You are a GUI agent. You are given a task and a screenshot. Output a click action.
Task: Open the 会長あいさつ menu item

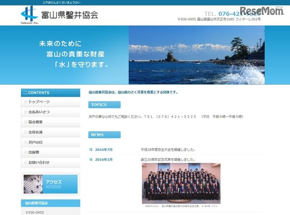tap(50, 112)
